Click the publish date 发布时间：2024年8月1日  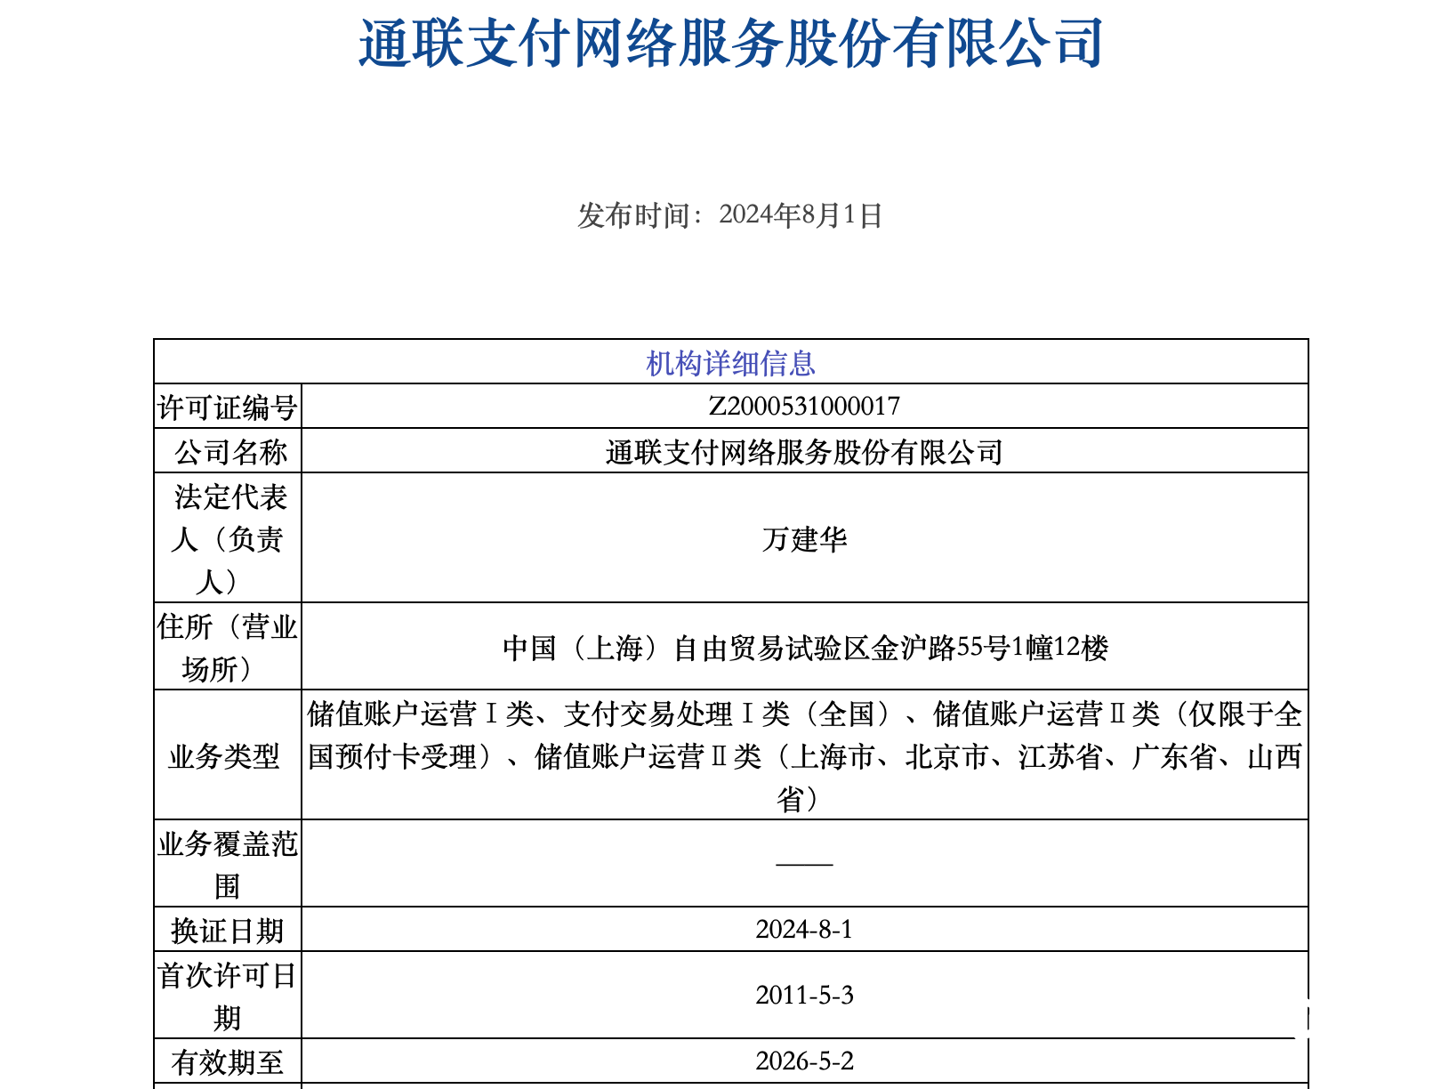click(729, 214)
